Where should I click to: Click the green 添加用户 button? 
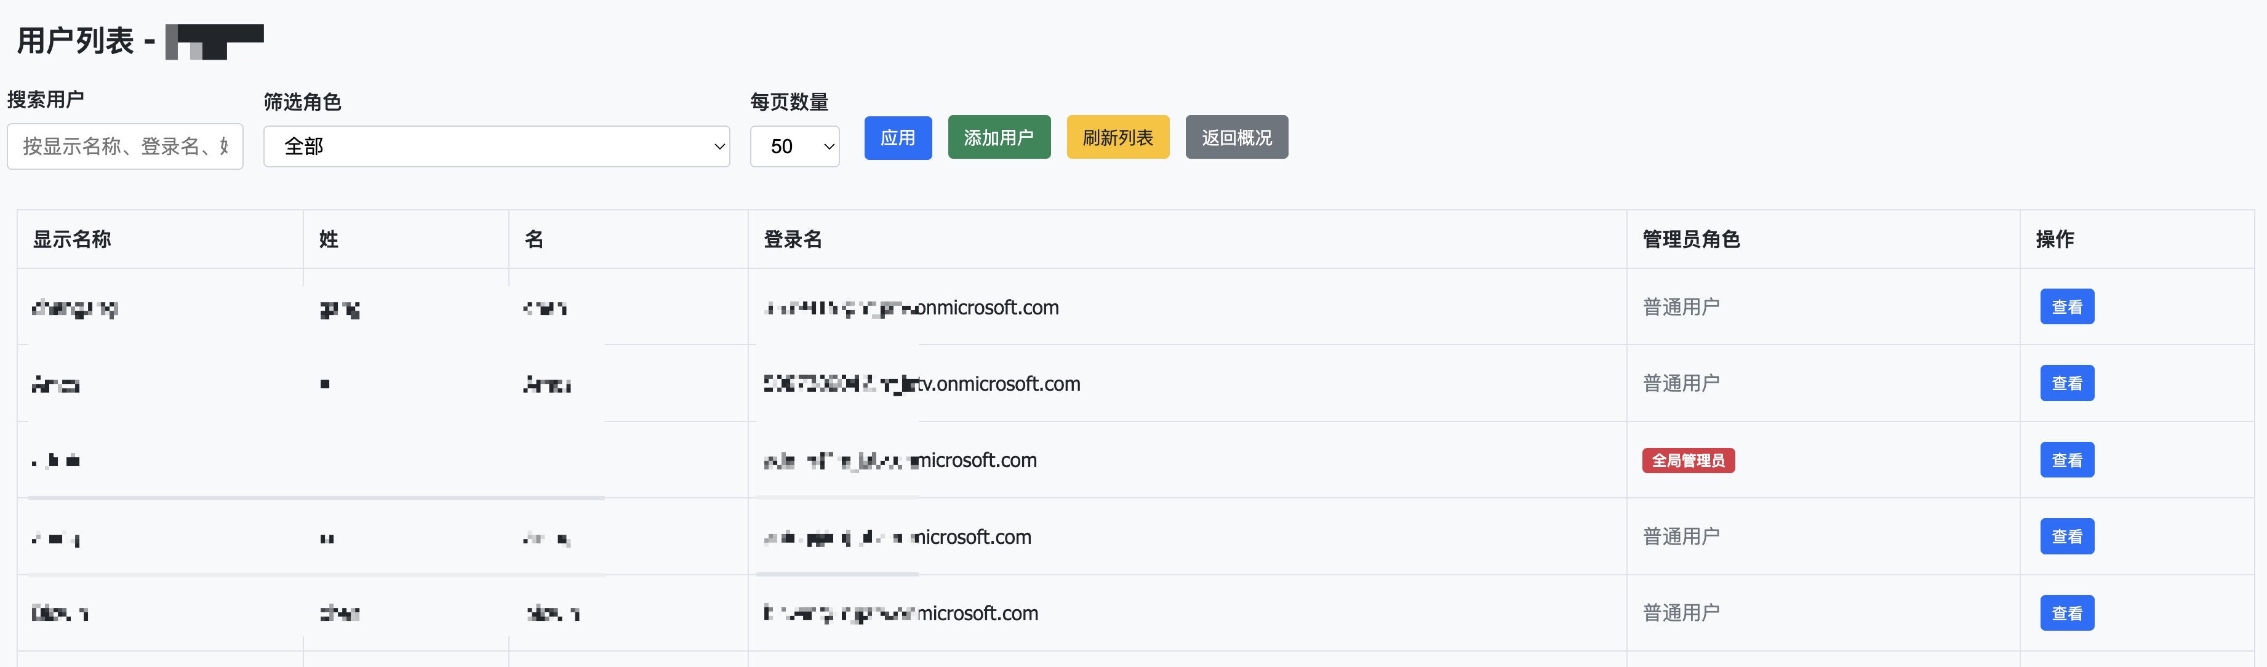(998, 137)
